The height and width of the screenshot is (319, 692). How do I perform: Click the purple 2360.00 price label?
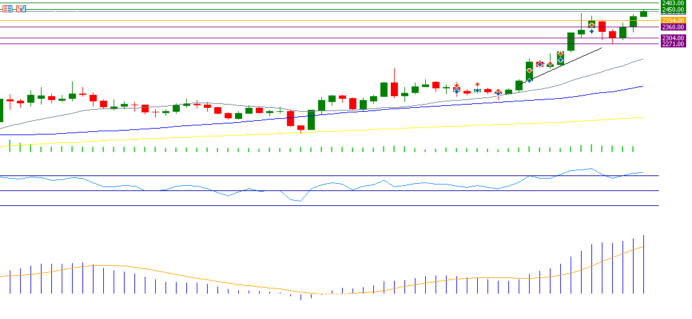(x=673, y=27)
